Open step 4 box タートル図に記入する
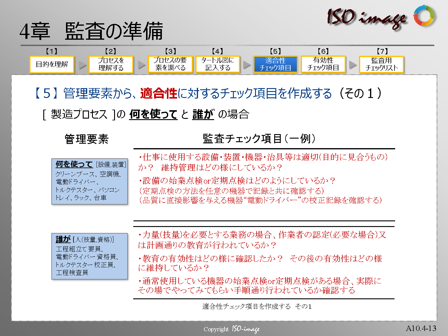 tap(218, 65)
